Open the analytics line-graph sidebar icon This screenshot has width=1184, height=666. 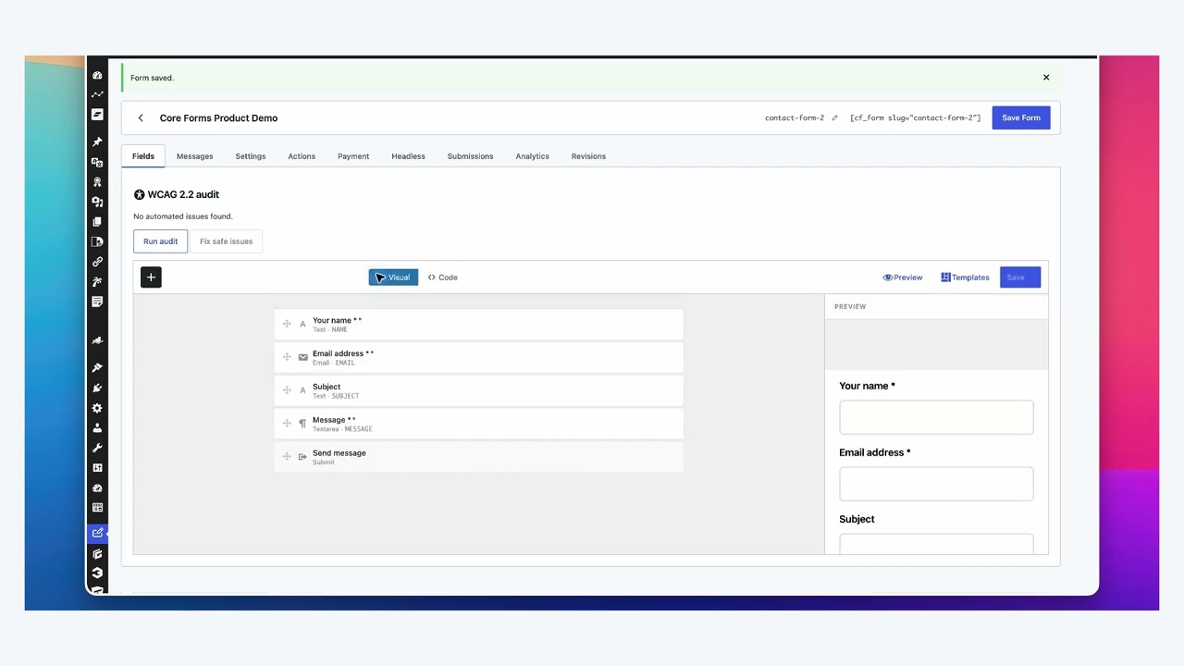click(x=97, y=94)
